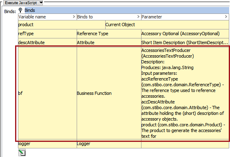This screenshot has width=230, height=157.
Task: Select the bf variable cell
Action: point(47,93)
